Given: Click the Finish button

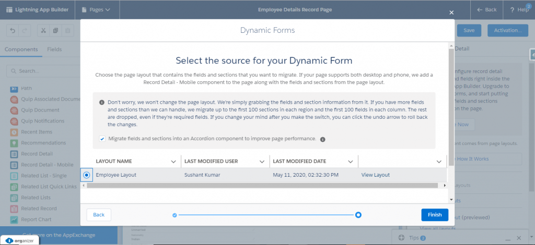Looking at the screenshot, I should pyautogui.click(x=435, y=215).
